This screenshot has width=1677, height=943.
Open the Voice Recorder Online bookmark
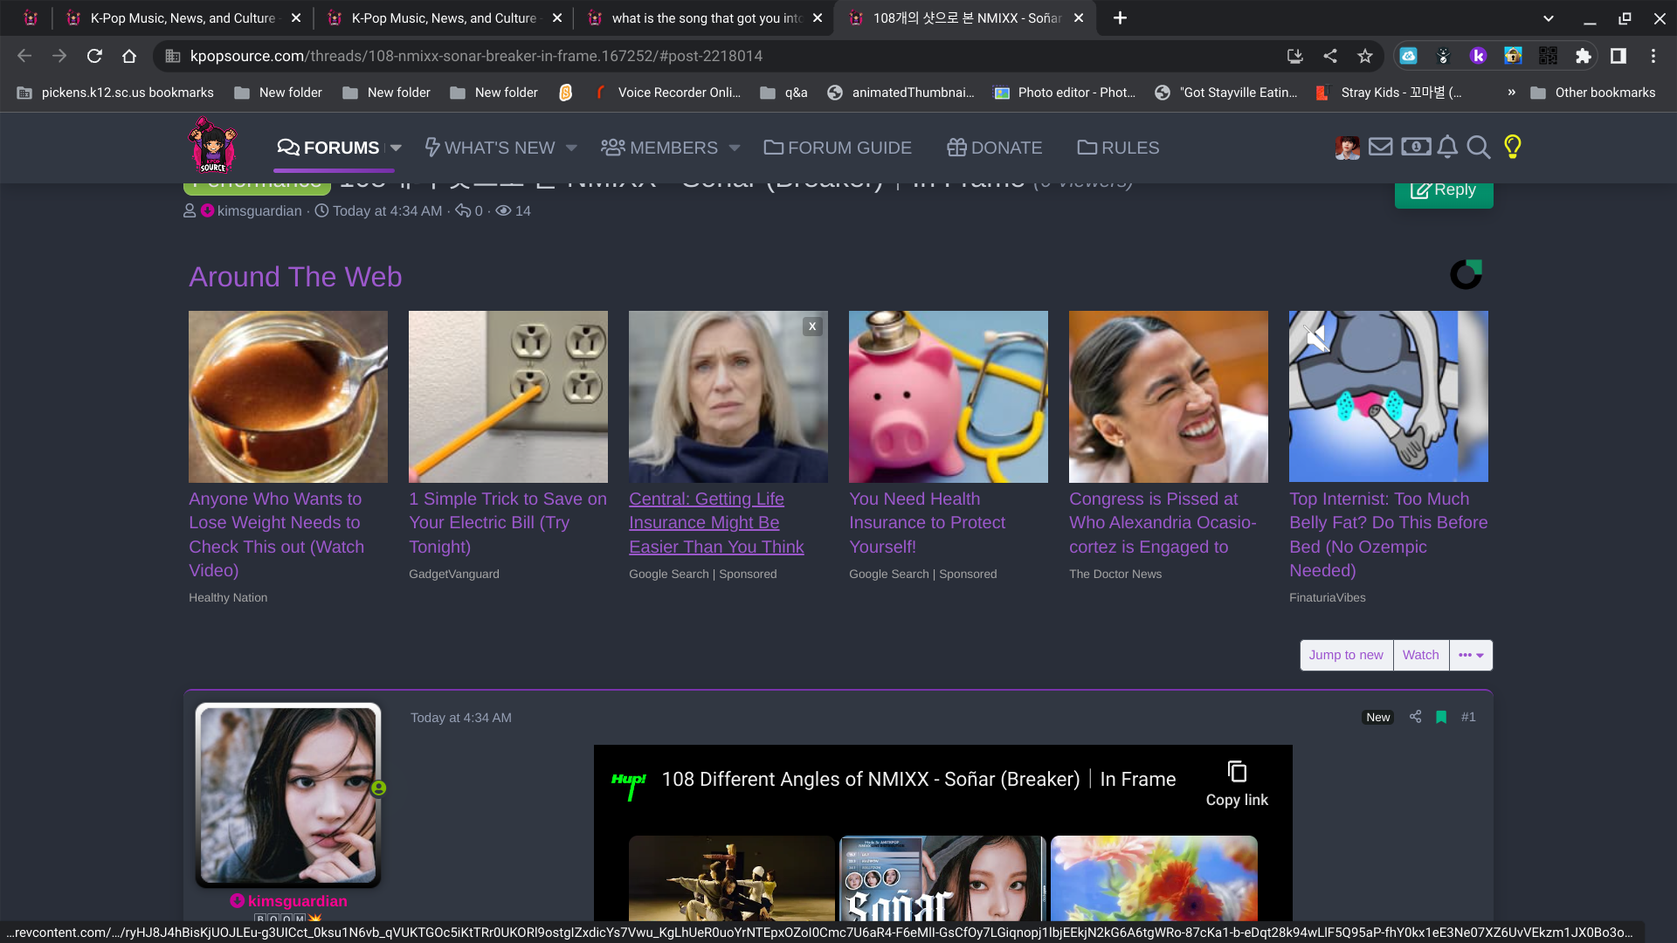[x=667, y=93]
